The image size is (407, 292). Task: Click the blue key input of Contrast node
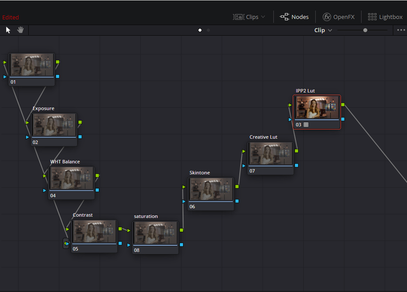pyautogui.click(x=67, y=243)
